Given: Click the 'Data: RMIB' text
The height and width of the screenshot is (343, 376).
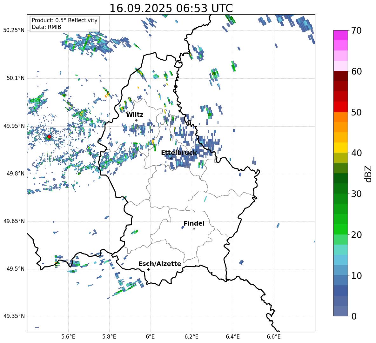Looking at the screenshot, I should 46,27.
